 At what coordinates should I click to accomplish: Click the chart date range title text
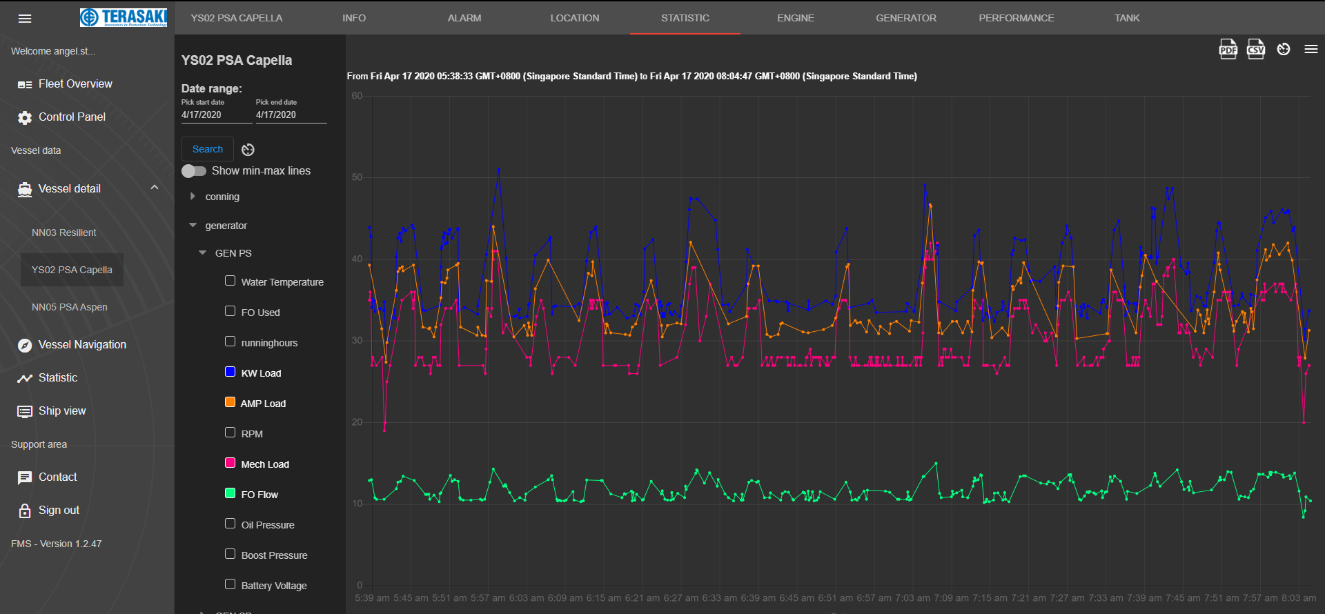click(631, 77)
